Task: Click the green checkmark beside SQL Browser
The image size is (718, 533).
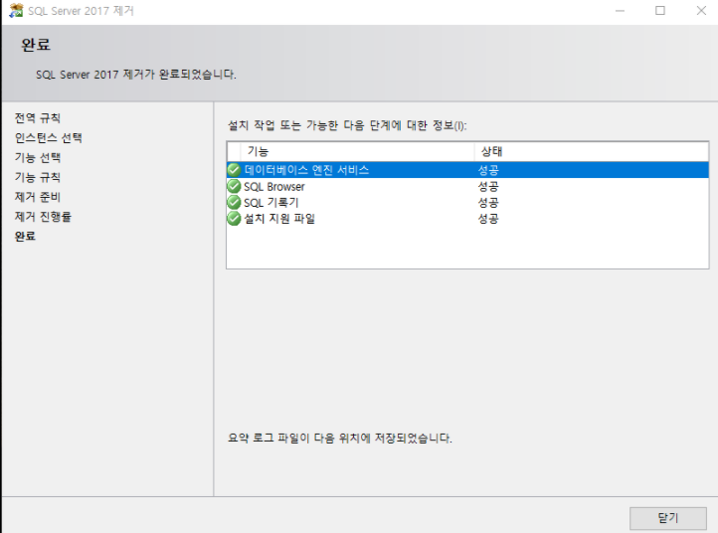Action: [x=234, y=186]
